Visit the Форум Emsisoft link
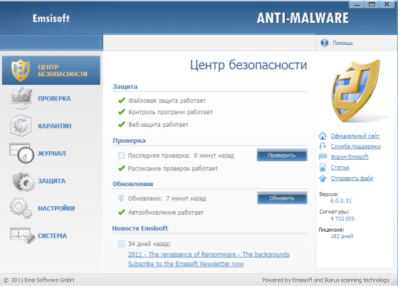The image size is (398, 286). [x=350, y=157]
